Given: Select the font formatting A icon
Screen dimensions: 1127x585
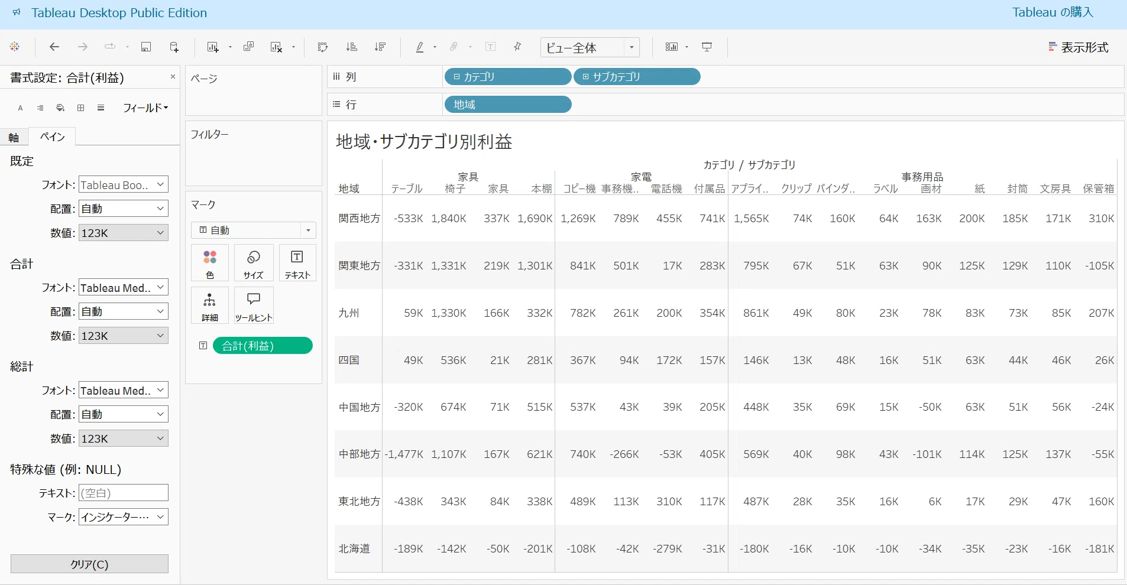Looking at the screenshot, I should (20, 108).
